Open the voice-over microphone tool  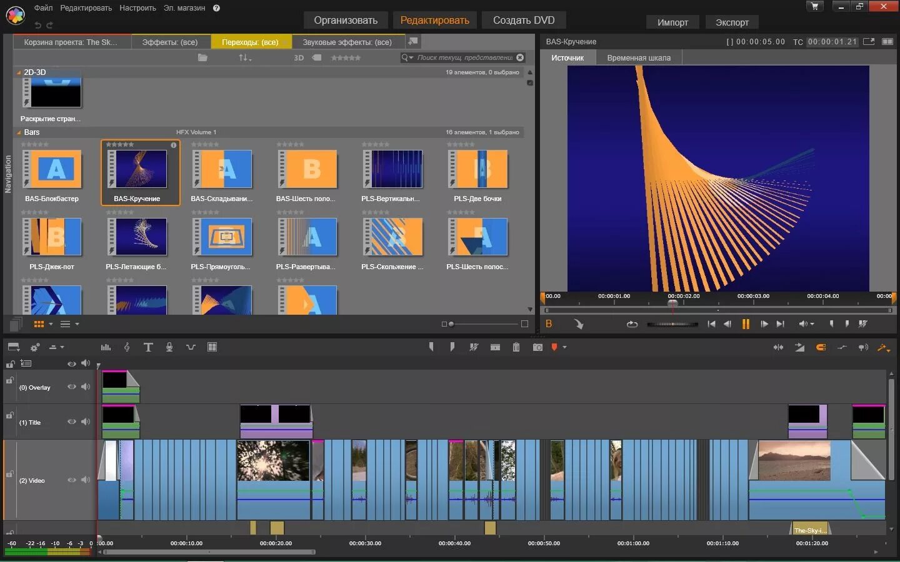(169, 347)
